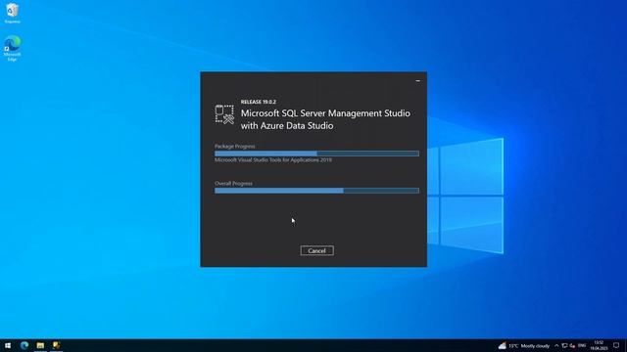The height and width of the screenshot is (352, 627).
Task: Click the network status tray icon
Action: [564, 345]
